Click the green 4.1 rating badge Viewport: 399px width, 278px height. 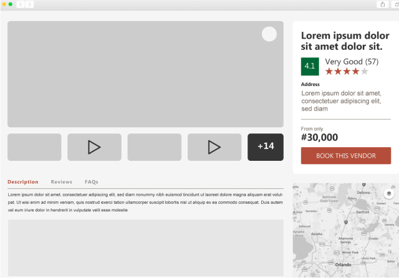coord(310,66)
